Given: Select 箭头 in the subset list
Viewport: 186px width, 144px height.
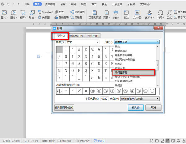Looking at the screenshot, I should (135, 47).
